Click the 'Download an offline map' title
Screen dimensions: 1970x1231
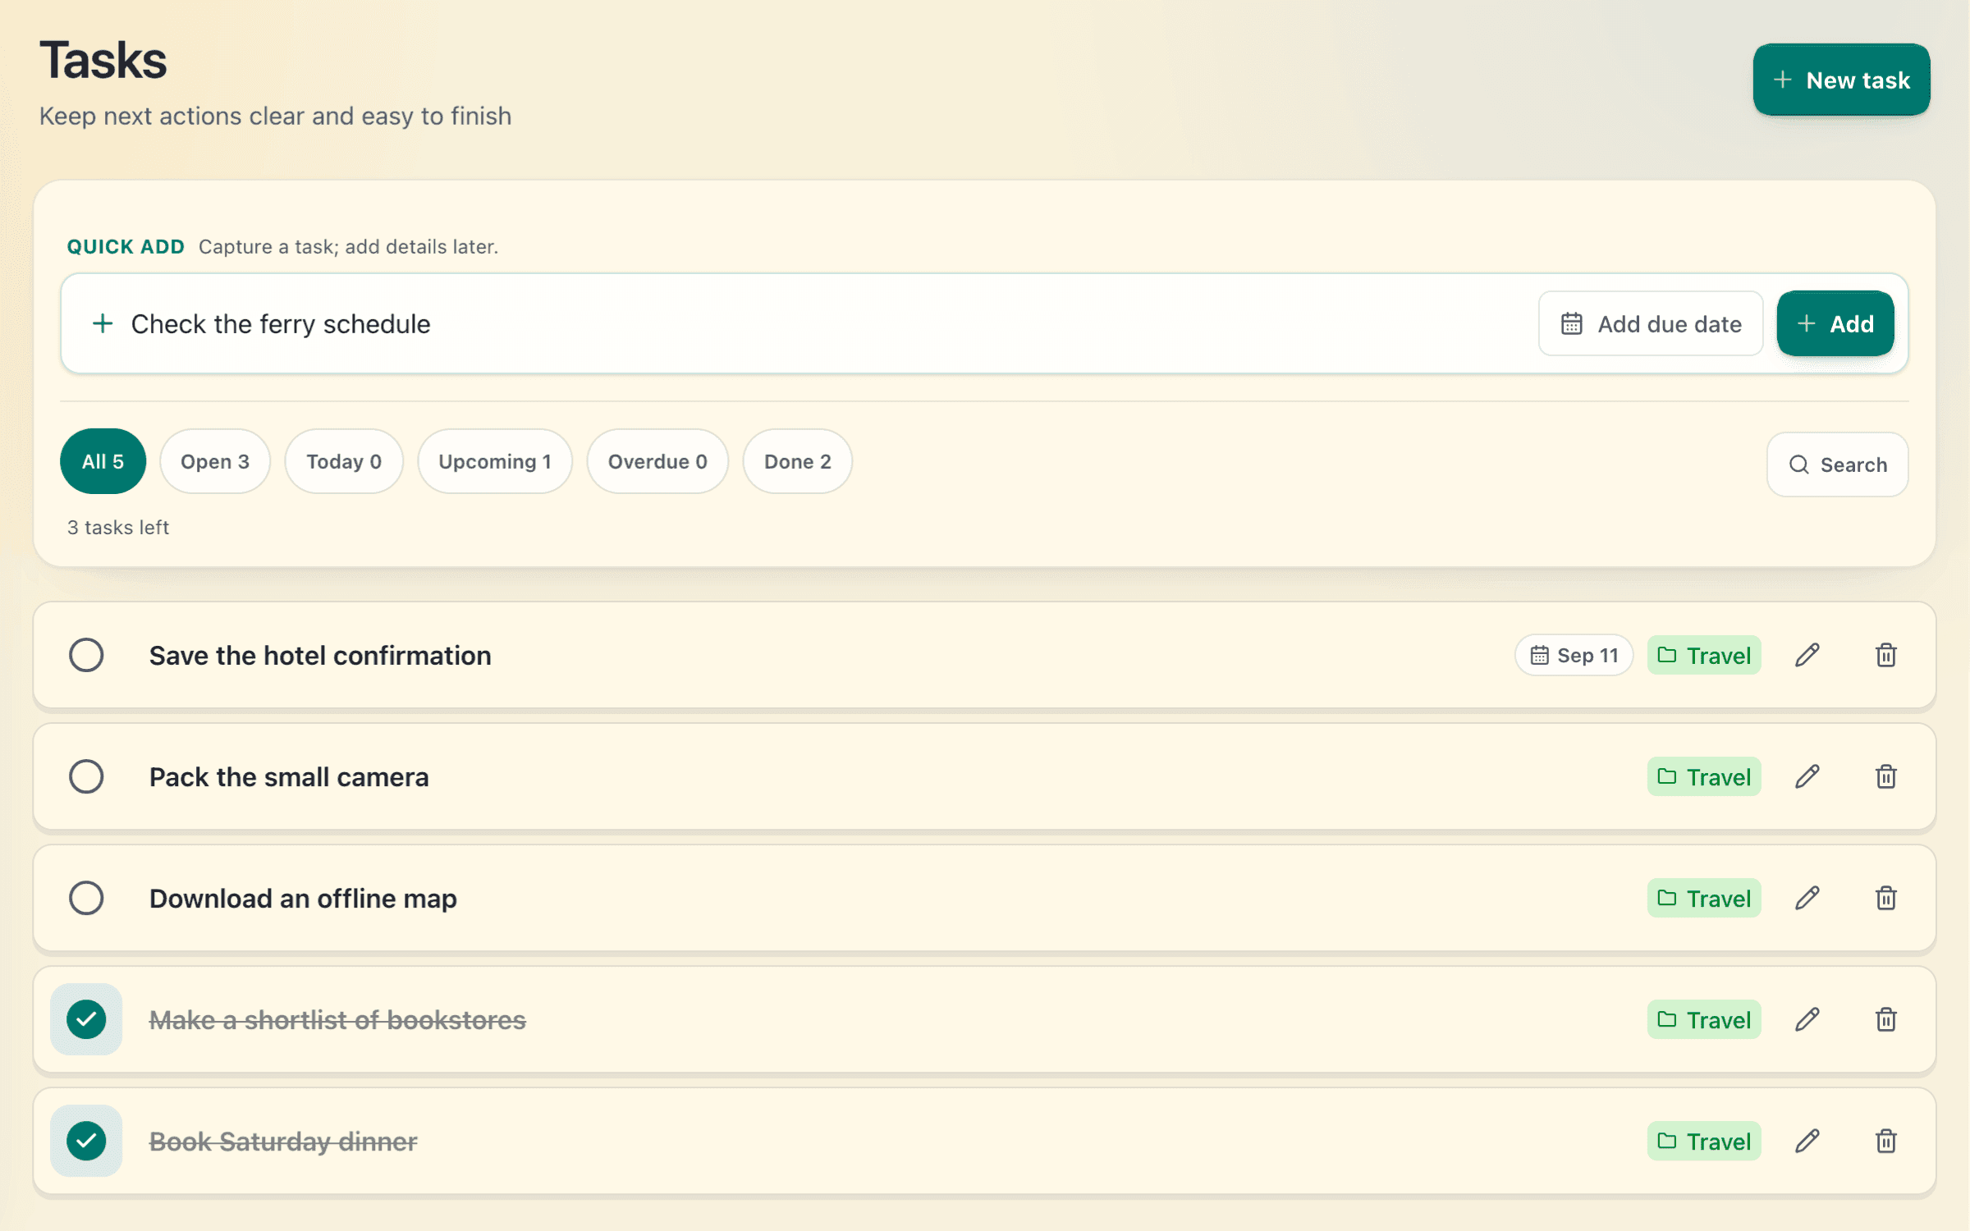(x=303, y=898)
